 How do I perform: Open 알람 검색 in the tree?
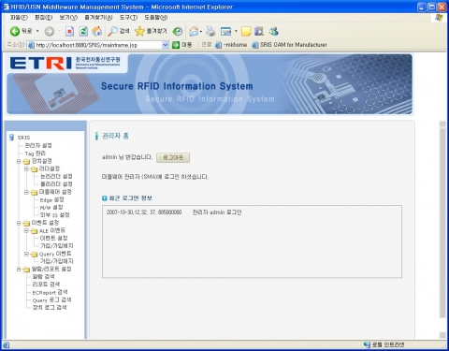pyautogui.click(x=43, y=277)
